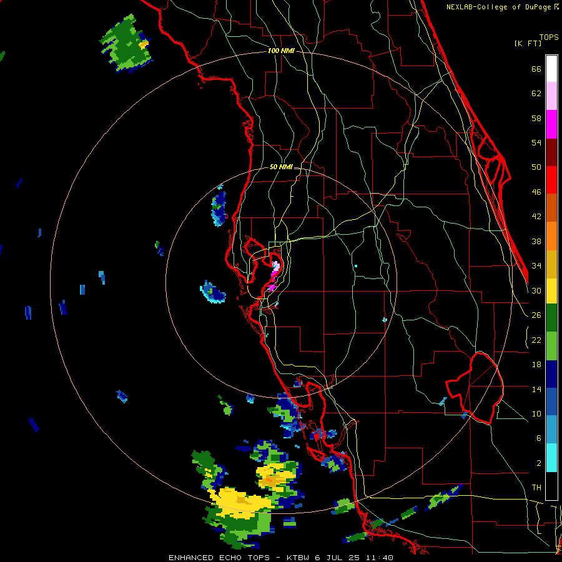
Task: Click the legend value 66
Action: (536, 69)
